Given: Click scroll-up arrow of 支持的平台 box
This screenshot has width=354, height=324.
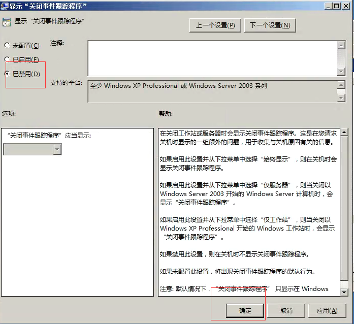Looking at the screenshot, I should coord(341,85).
